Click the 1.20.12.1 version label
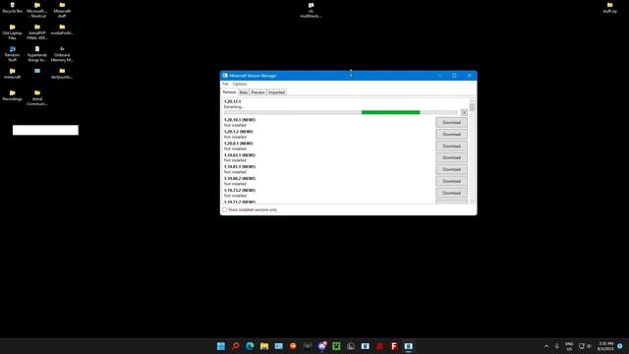629x354 pixels. [x=232, y=101]
